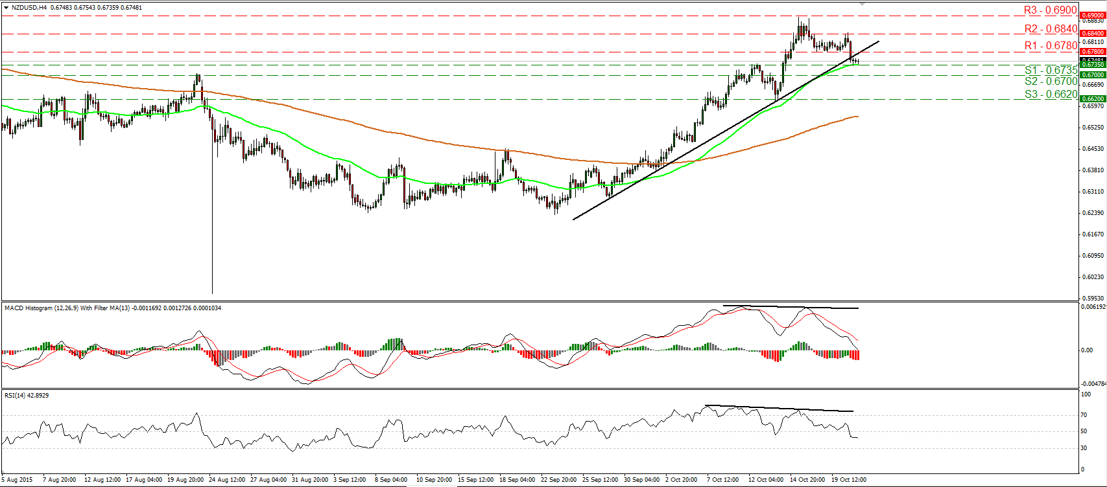Image resolution: width=1107 pixels, height=487 pixels.
Task: Click the 5 Aug 2015 date on time axis
Action: point(18,480)
